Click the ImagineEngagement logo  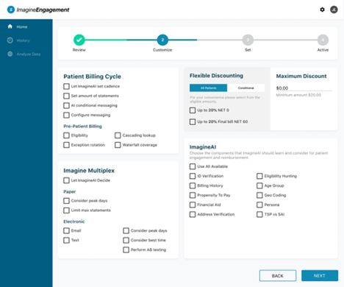[x=38, y=10]
